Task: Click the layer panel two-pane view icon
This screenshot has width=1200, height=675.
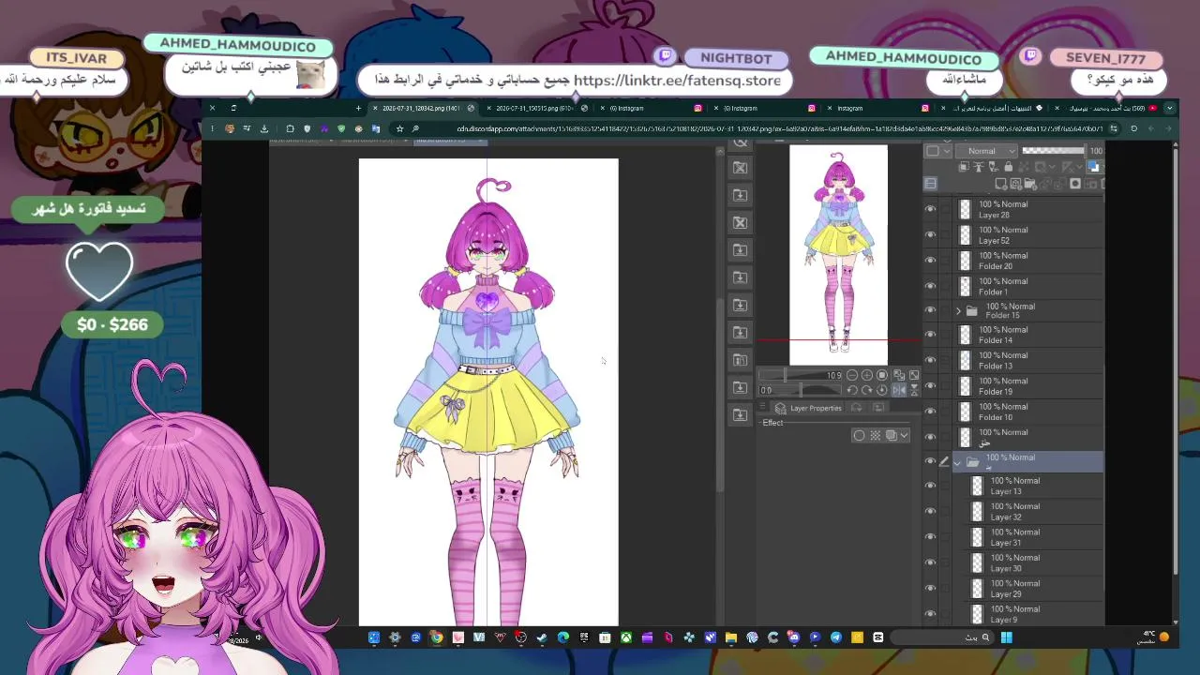Action: pos(931,184)
